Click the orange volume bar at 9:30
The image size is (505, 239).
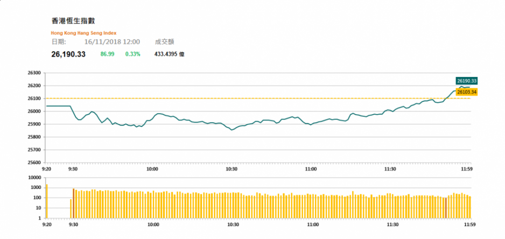click(x=73, y=203)
